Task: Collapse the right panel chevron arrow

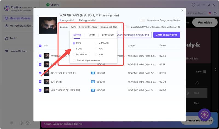Action: pyautogui.click(x=215, y=69)
